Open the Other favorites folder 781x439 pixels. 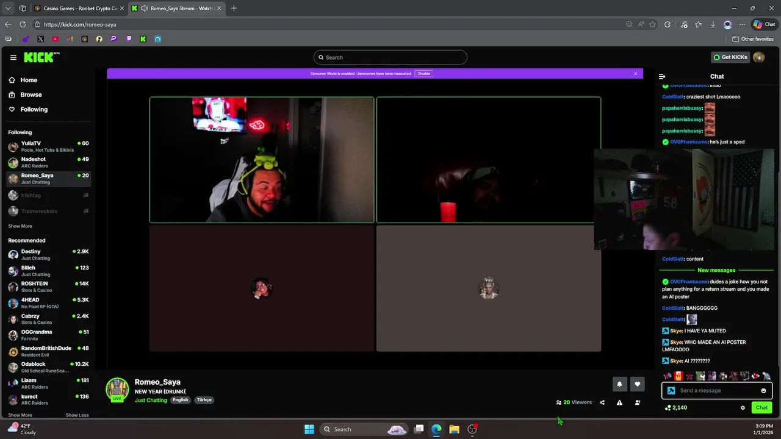click(753, 39)
